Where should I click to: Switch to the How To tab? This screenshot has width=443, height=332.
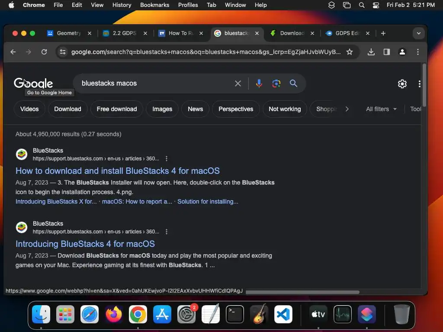tap(181, 33)
